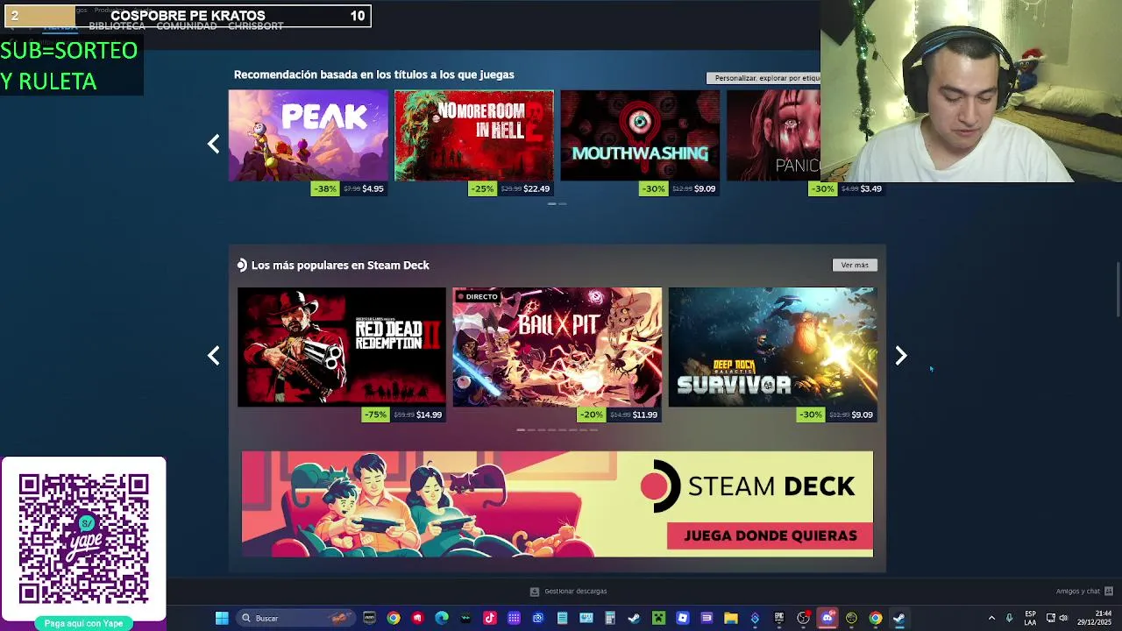
Task: Go to previous recommended titles slide
Action: pyautogui.click(x=213, y=144)
